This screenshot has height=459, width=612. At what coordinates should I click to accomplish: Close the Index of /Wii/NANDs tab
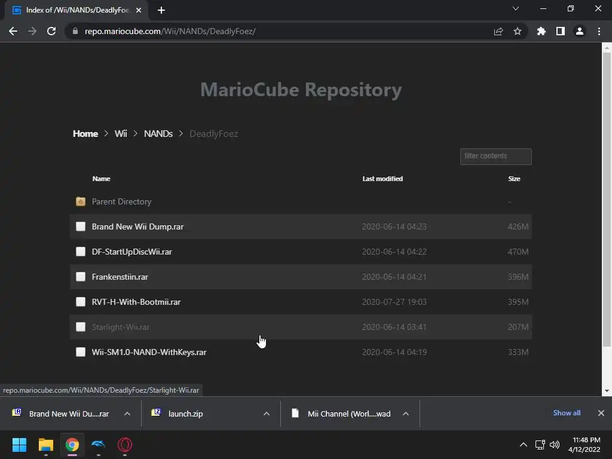coord(139,10)
